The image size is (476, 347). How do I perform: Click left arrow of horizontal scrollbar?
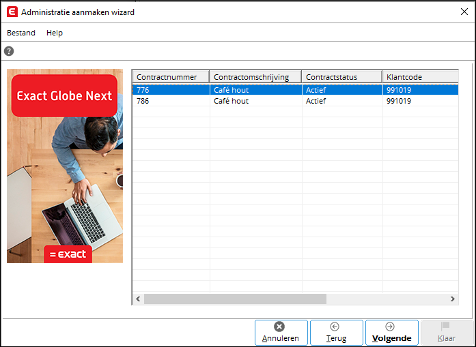tap(139, 299)
